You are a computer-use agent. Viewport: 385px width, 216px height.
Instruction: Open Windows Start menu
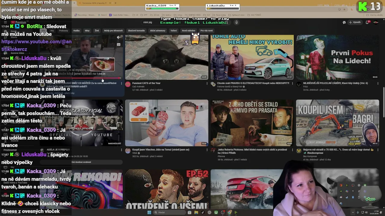coord(149,212)
